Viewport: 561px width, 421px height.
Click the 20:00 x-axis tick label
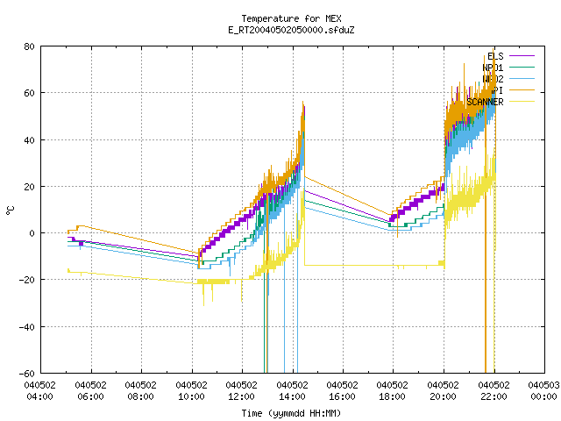(x=444, y=396)
